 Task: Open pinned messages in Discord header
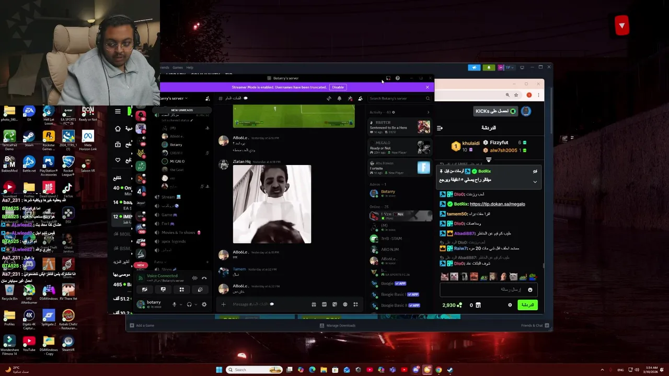click(350, 98)
